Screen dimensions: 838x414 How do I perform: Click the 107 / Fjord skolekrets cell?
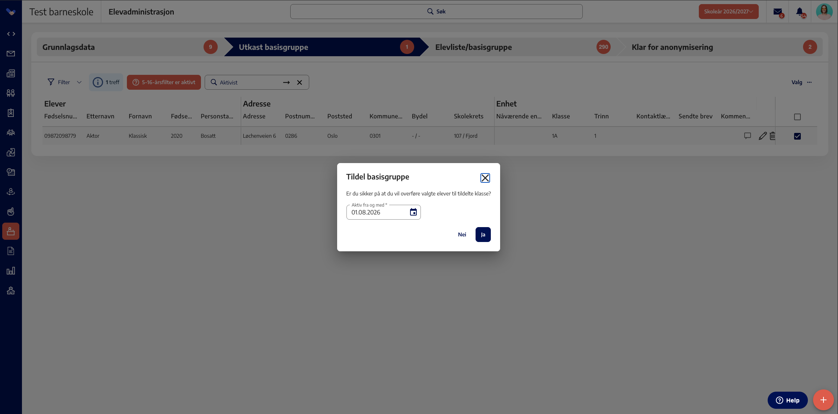(x=466, y=136)
